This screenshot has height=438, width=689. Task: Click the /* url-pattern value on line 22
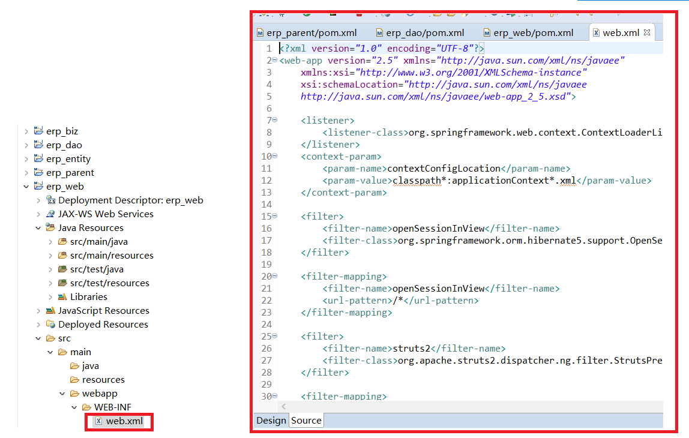[398, 301]
